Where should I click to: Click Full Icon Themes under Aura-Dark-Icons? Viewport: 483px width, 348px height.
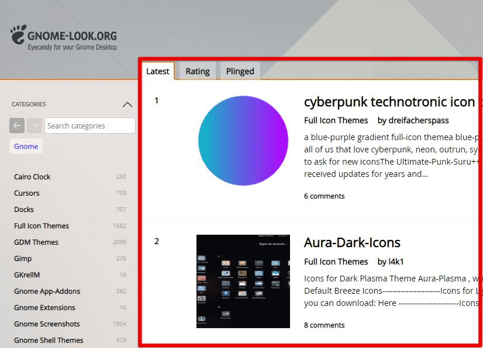click(x=336, y=262)
